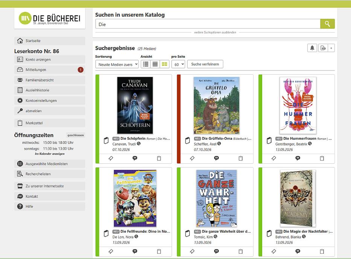Open comment icon on Die Magie der Nachtfalter card

tap(298, 251)
